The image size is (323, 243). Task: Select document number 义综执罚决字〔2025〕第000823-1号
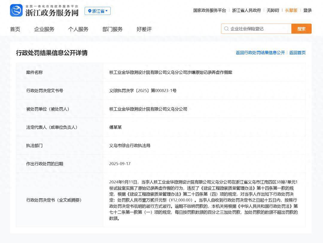143,90
